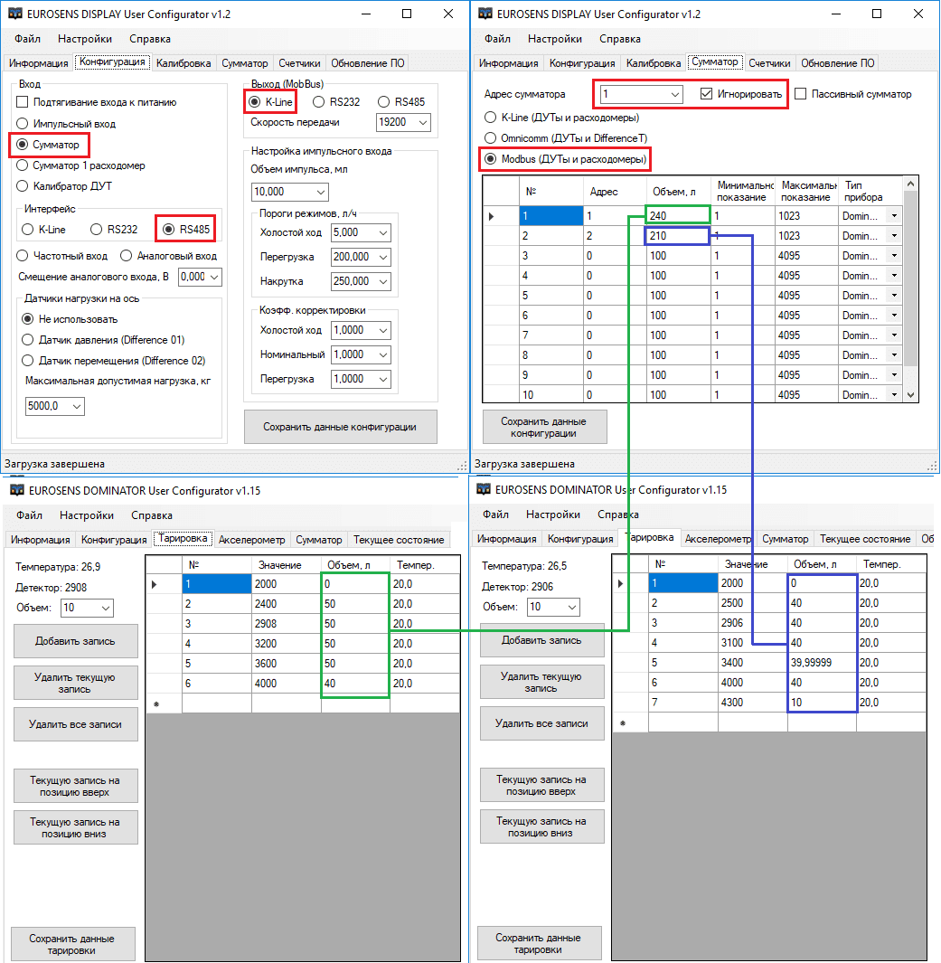Click summator table scrollbar up arrow
The height and width of the screenshot is (963, 941).
coord(911,184)
